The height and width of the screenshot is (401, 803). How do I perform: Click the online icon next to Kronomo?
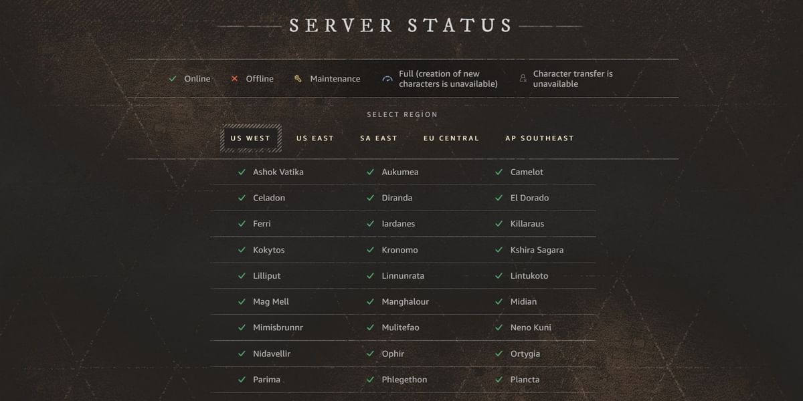[370, 249]
